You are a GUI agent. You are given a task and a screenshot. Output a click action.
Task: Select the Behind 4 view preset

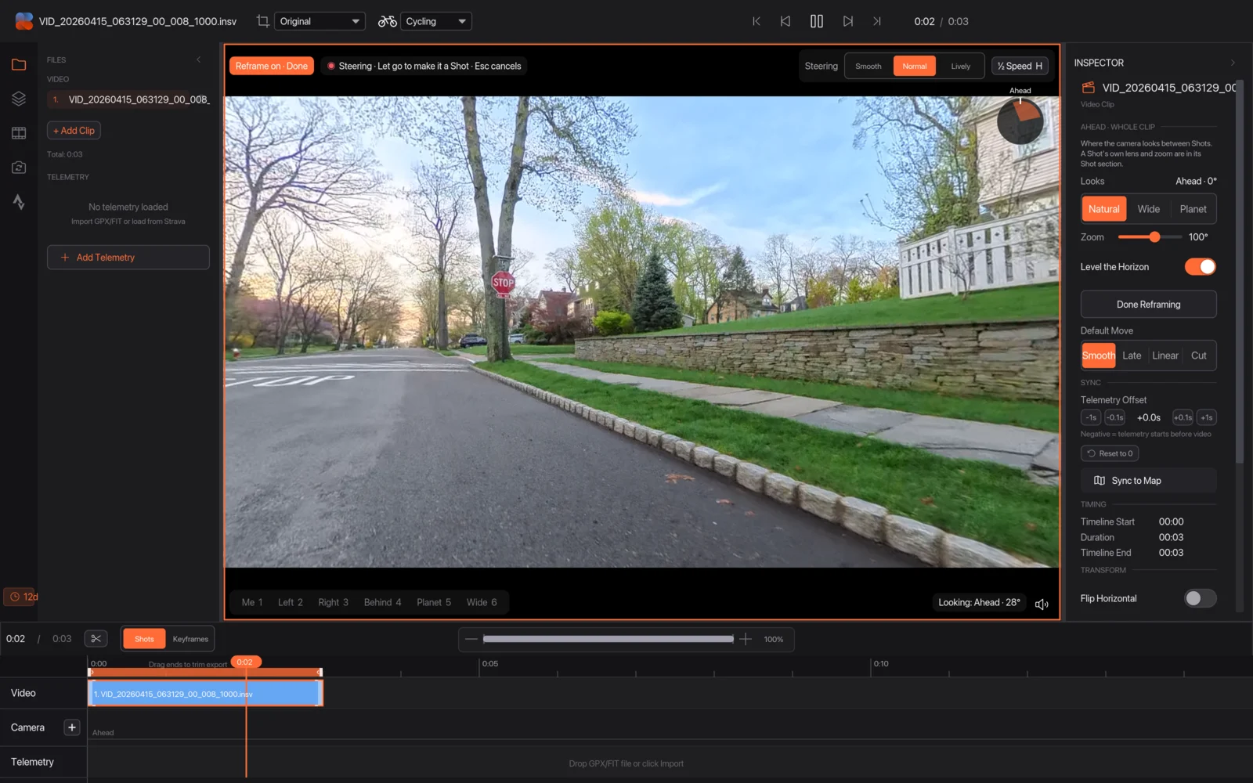point(382,602)
